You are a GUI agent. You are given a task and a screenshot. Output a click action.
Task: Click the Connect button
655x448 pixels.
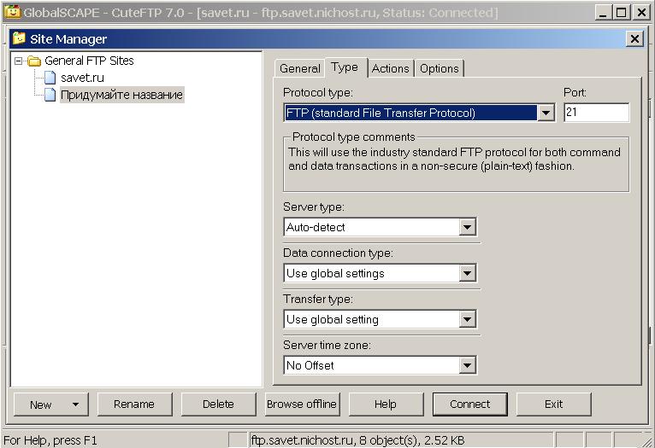[x=470, y=404]
